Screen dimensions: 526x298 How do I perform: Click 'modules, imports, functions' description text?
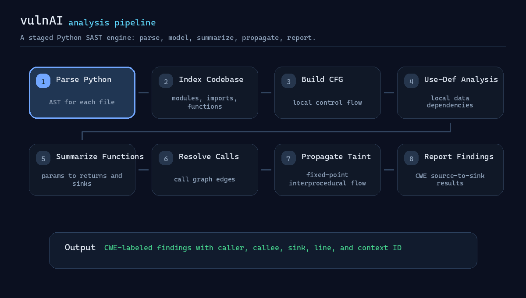205,102
